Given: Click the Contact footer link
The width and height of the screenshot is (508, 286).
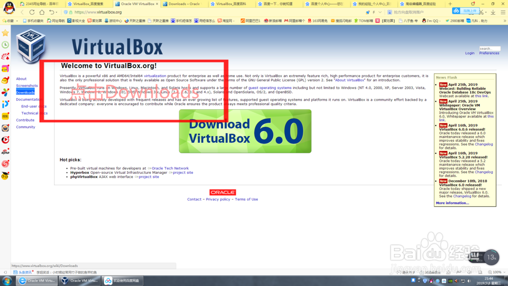Looking at the screenshot, I should point(195,200).
